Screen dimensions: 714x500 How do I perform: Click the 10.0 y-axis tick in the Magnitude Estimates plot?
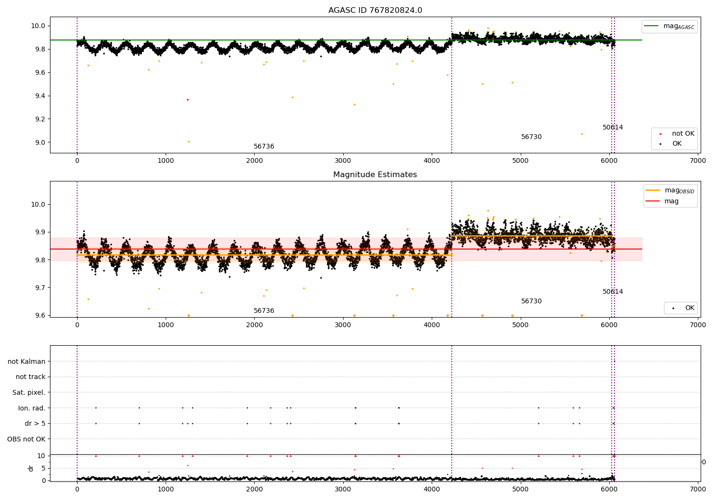[x=38, y=205]
